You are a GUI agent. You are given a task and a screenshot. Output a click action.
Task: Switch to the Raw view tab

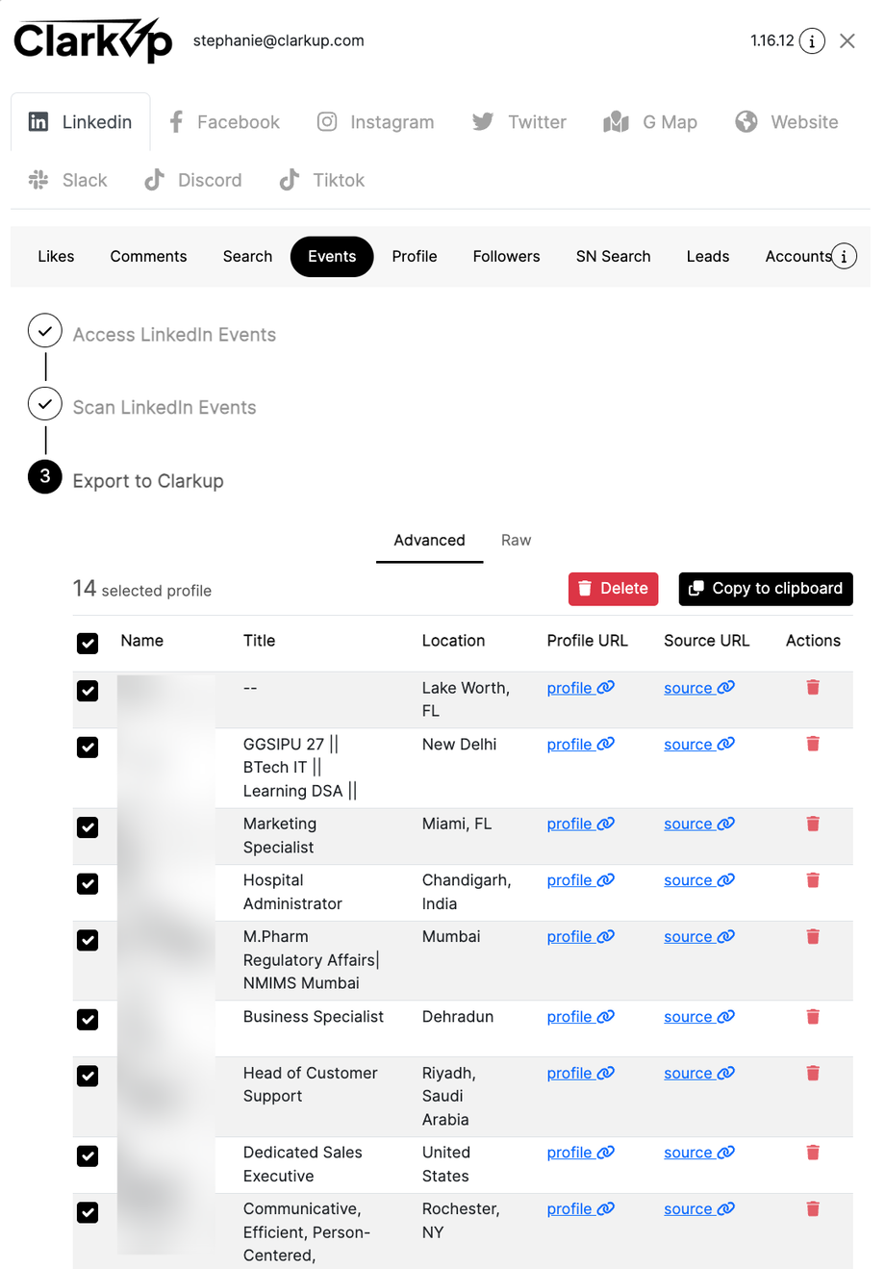point(516,540)
